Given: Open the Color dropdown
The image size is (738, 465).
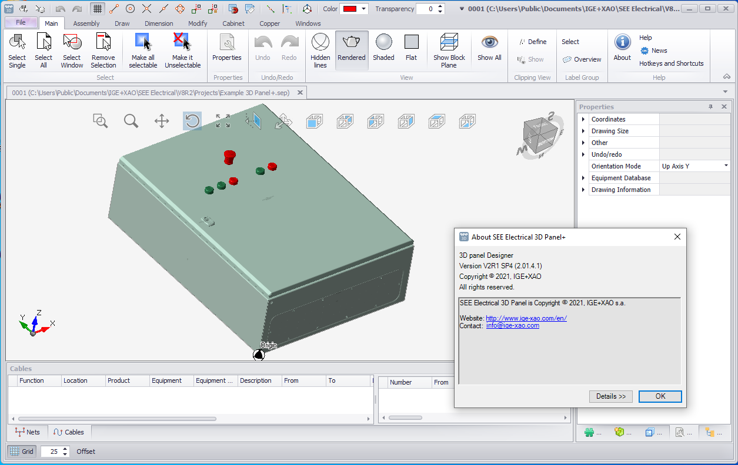Looking at the screenshot, I should 365,9.
